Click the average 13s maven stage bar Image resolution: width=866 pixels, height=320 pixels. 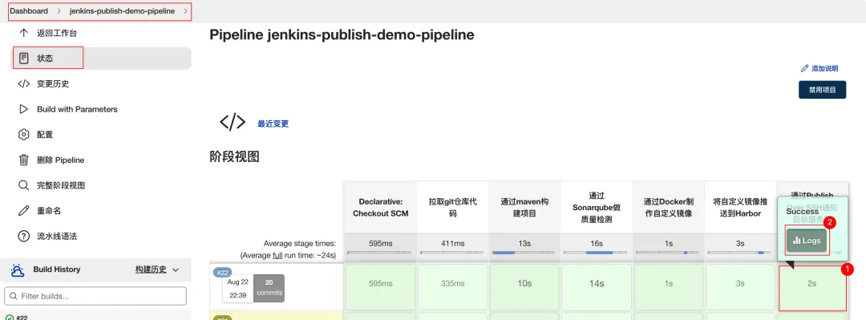[x=524, y=253]
